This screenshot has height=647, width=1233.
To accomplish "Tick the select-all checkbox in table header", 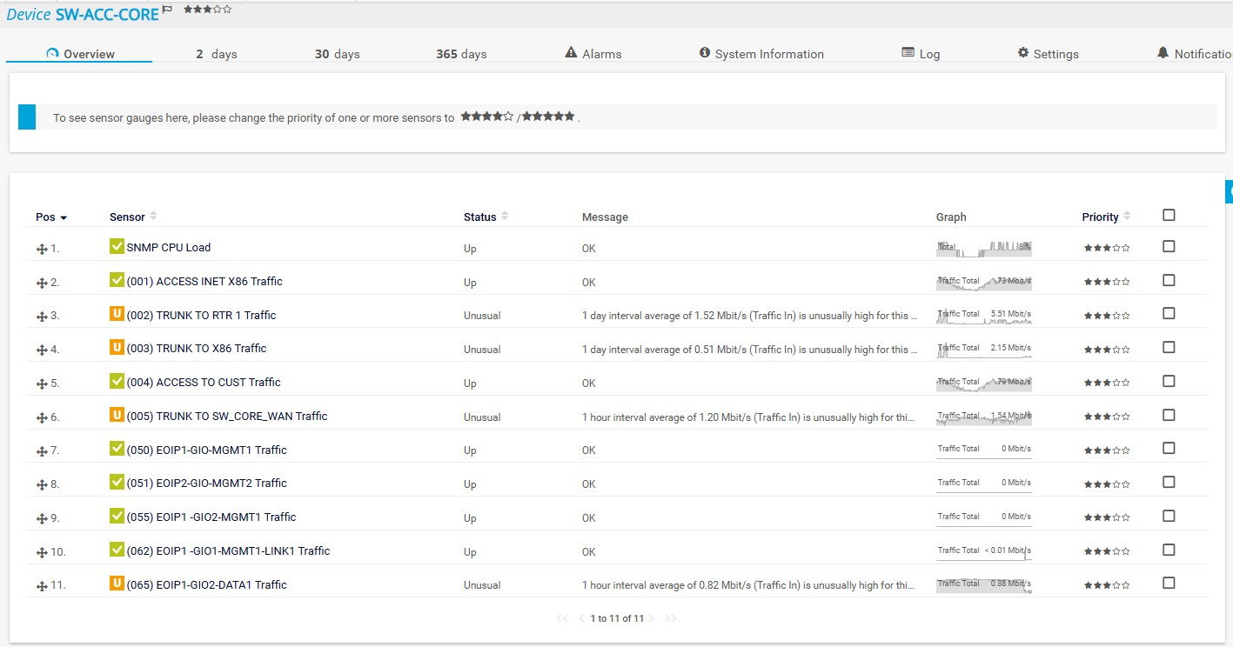I will coord(1169,216).
